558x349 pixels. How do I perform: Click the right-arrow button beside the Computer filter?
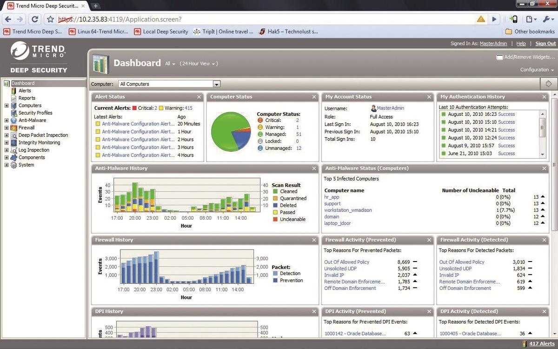coord(549,84)
